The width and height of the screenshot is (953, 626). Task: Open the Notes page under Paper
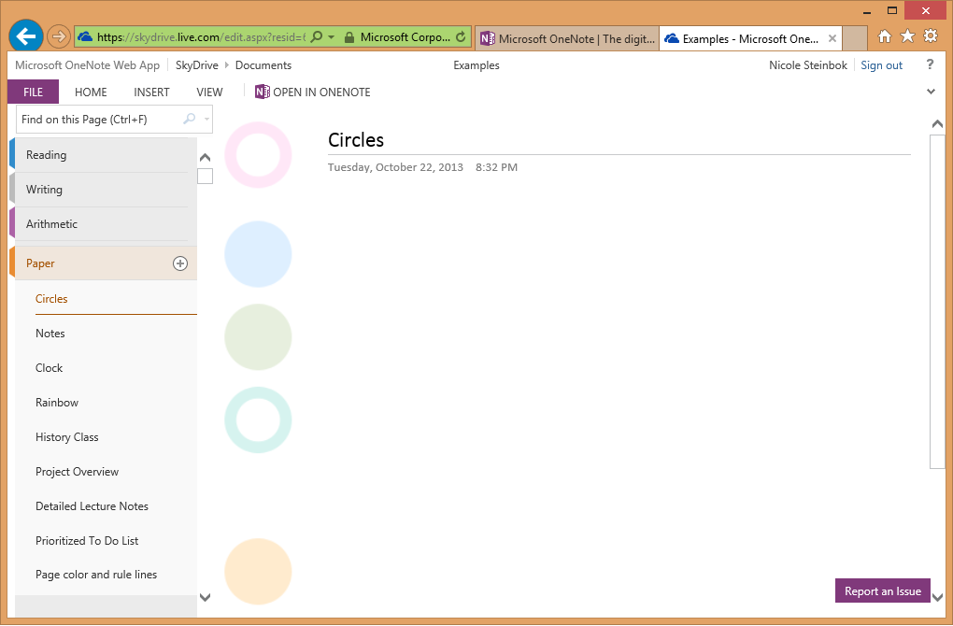(50, 333)
